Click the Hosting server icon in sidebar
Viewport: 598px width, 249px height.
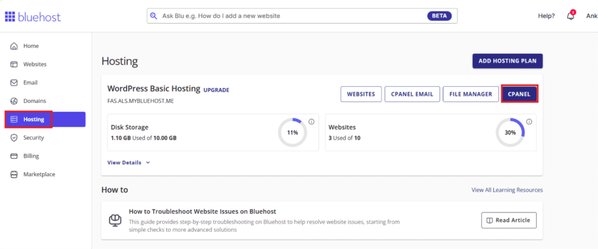(14, 119)
